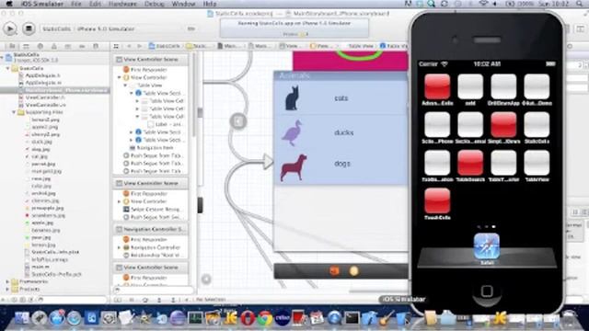Click the cat silhouette image in storyboard
Viewport: 589px width, 331px height.
(292, 98)
